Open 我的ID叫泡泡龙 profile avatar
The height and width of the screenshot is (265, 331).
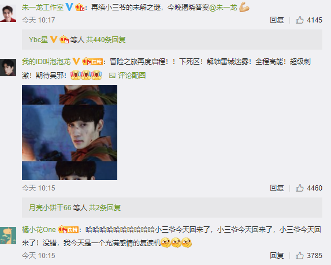click(8, 68)
